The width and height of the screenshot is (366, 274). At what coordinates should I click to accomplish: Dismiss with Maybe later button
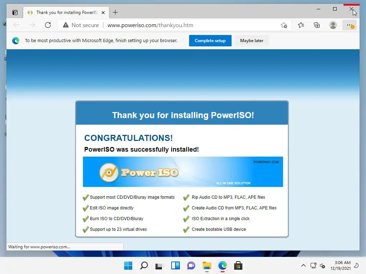[x=252, y=41]
